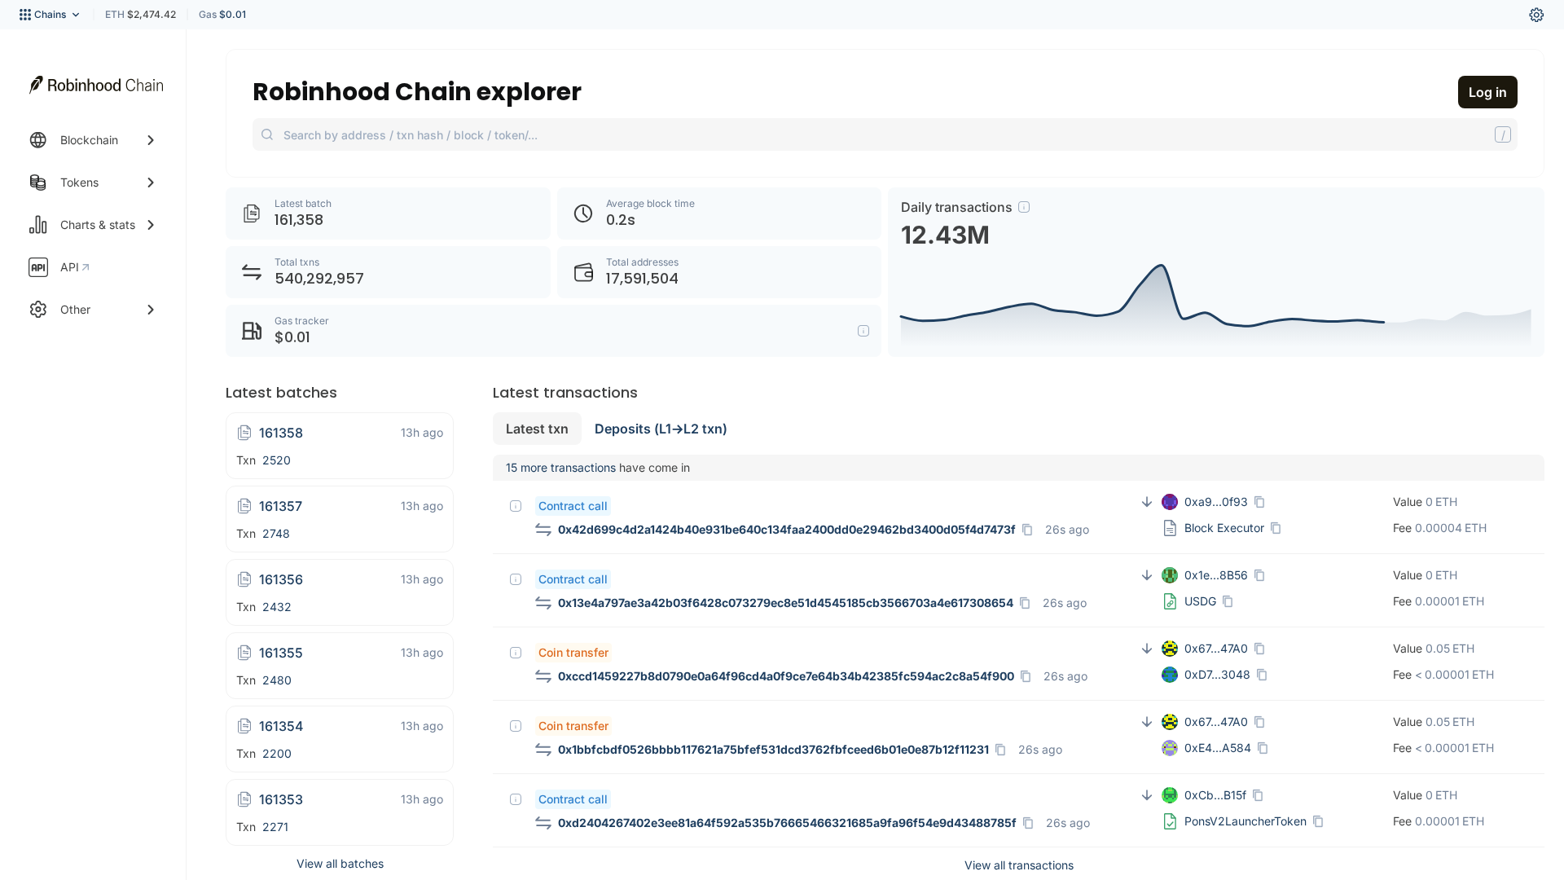1564x880 pixels.
Task: Copy address 0x1e...8B56
Action: [x=1259, y=575]
